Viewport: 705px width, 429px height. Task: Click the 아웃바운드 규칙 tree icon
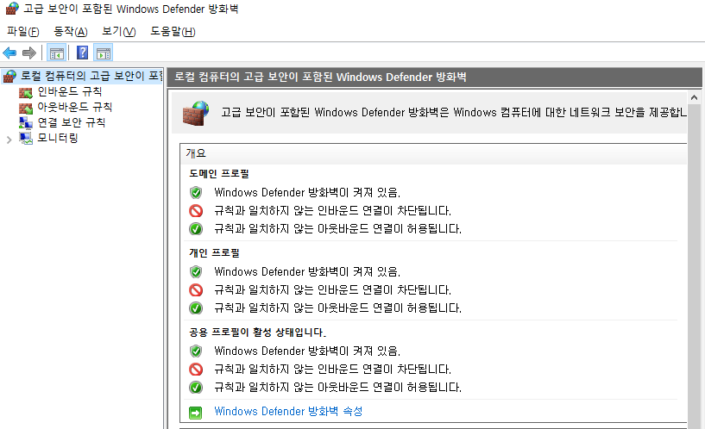(26, 108)
